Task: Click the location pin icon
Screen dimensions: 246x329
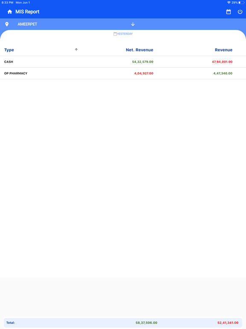Action: coord(7,24)
